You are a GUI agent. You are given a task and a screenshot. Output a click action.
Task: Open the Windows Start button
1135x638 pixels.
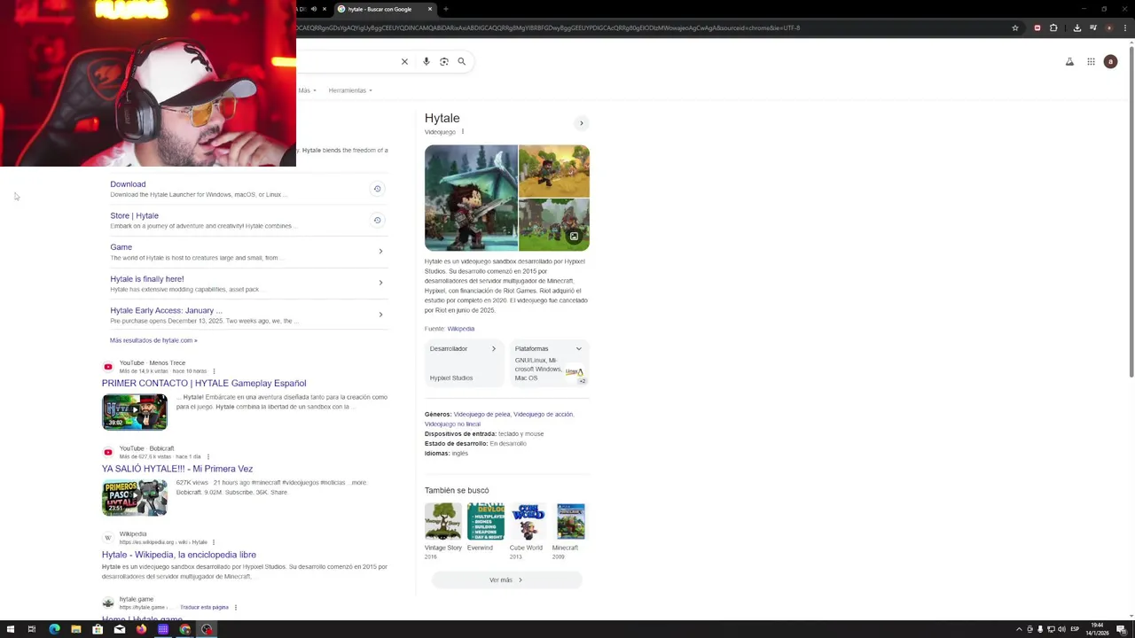11,629
